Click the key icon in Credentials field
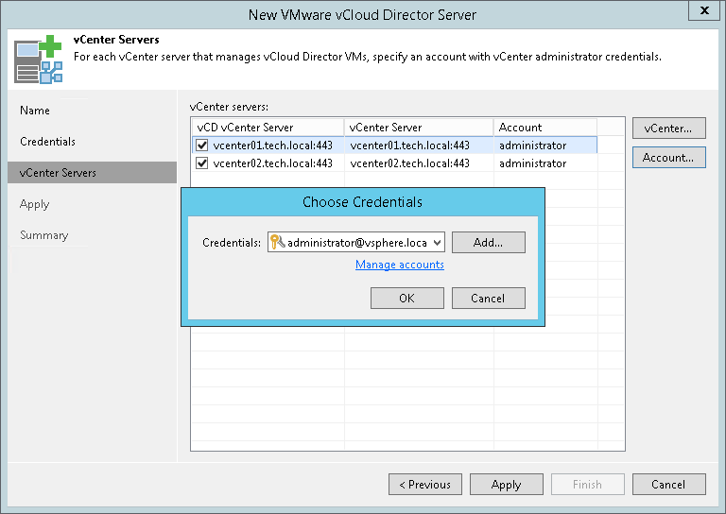The width and height of the screenshot is (726, 514). [x=277, y=243]
